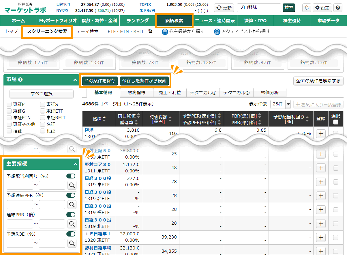Click the help icon beside 市場

(20, 80)
